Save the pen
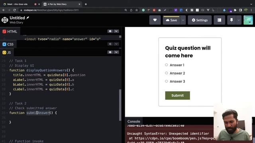 coord(171,20)
